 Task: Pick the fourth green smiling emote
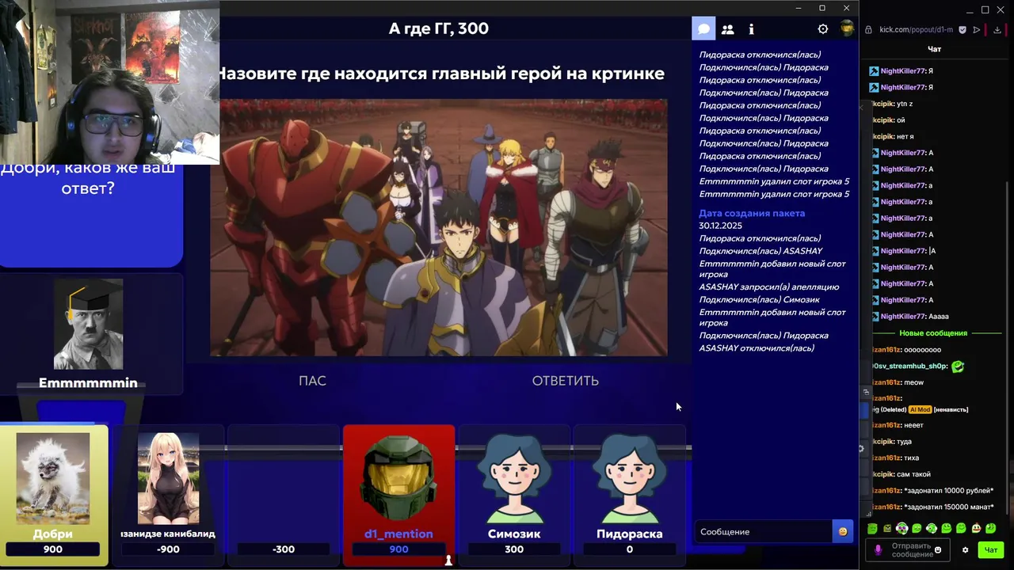tap(917, 528)
